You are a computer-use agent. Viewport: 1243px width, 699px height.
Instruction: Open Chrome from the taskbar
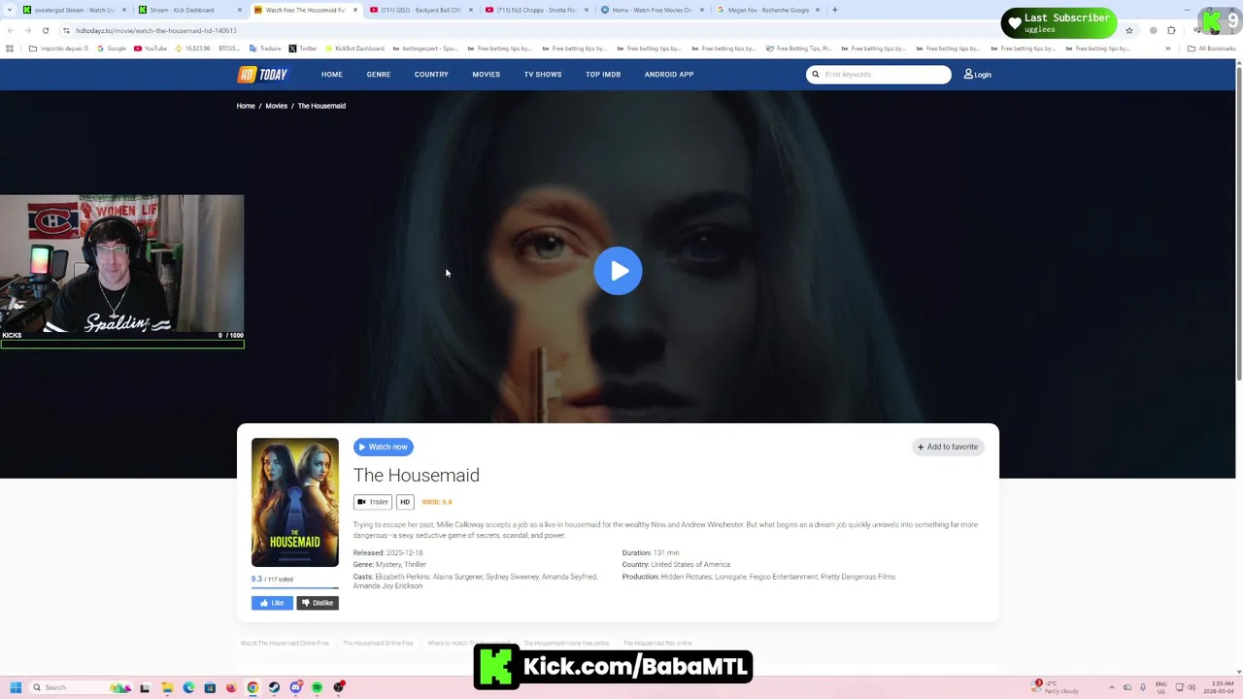click(x=252, y=687)
